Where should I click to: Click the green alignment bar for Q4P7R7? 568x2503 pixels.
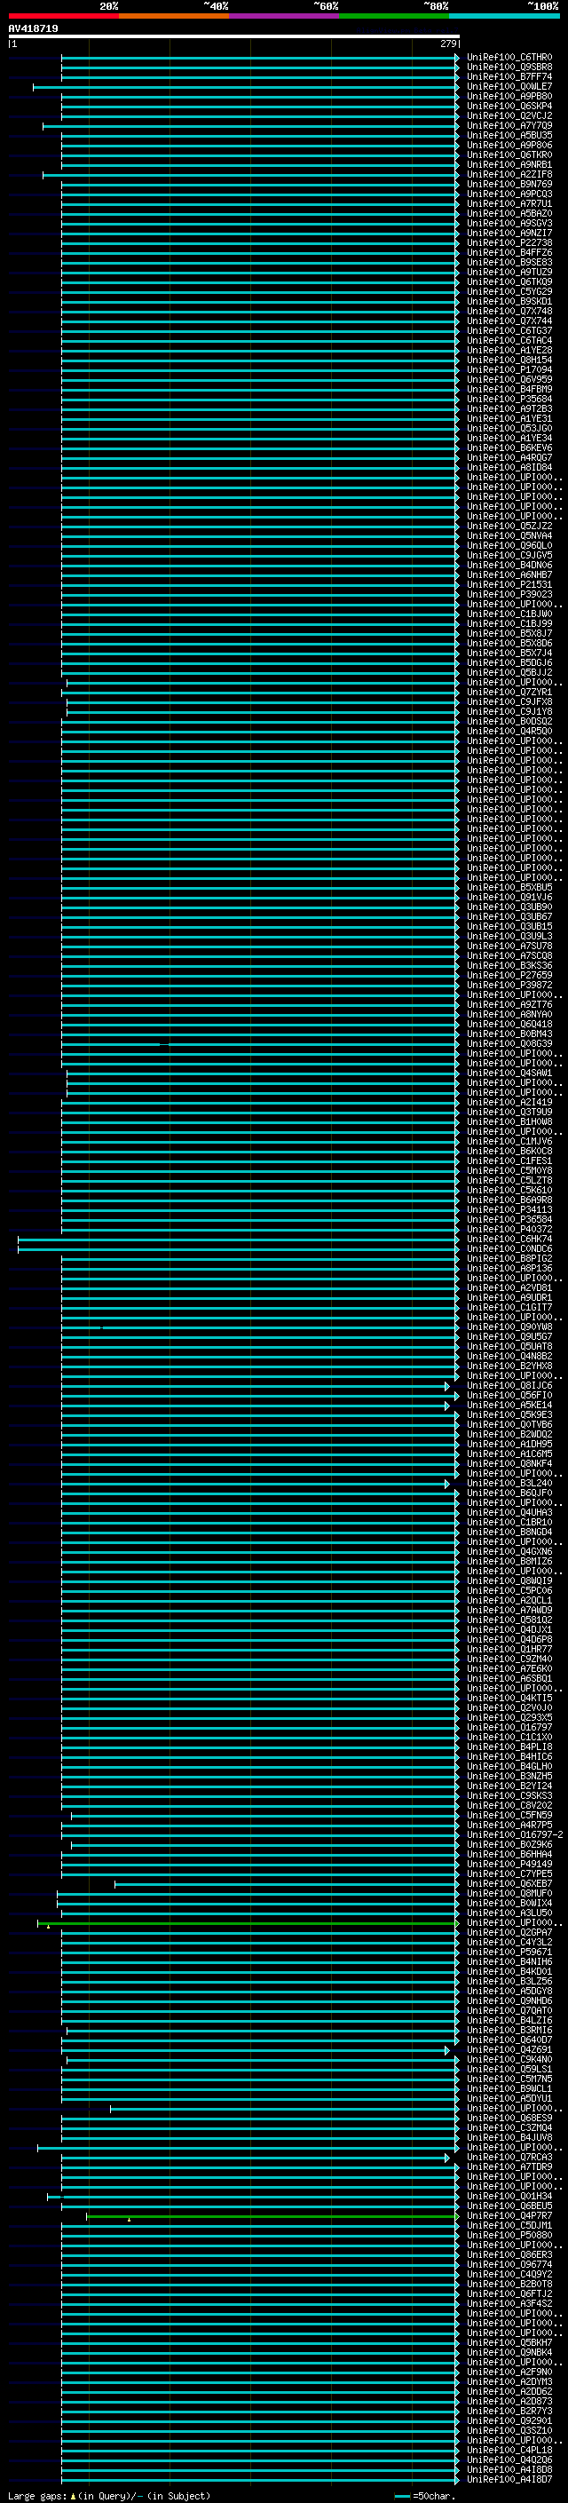(x=271, y=2215)
